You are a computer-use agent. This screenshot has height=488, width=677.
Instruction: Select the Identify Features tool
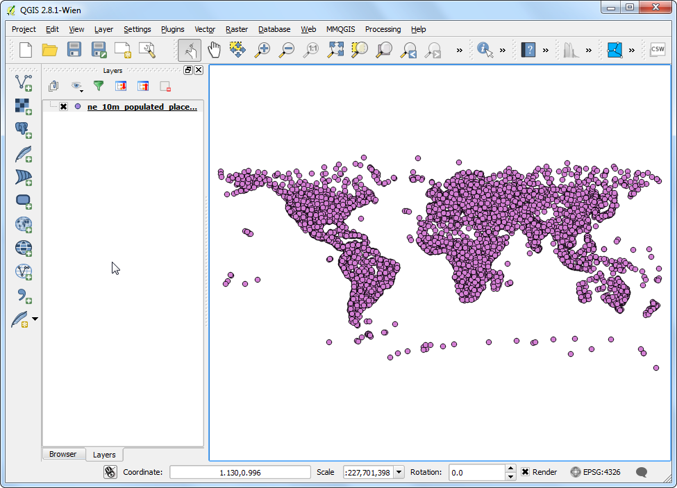485,50
